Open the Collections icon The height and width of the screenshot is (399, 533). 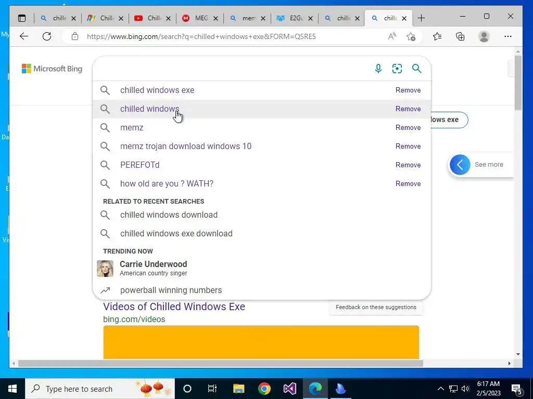[460, 36]
